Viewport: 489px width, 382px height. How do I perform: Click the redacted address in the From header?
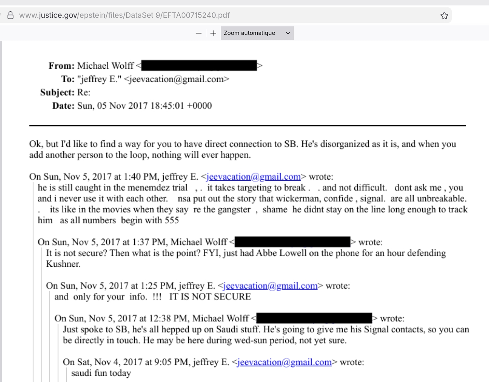199,66
